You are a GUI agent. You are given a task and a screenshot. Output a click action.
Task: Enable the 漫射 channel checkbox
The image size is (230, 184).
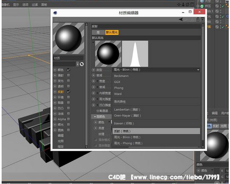coord(69,75)
